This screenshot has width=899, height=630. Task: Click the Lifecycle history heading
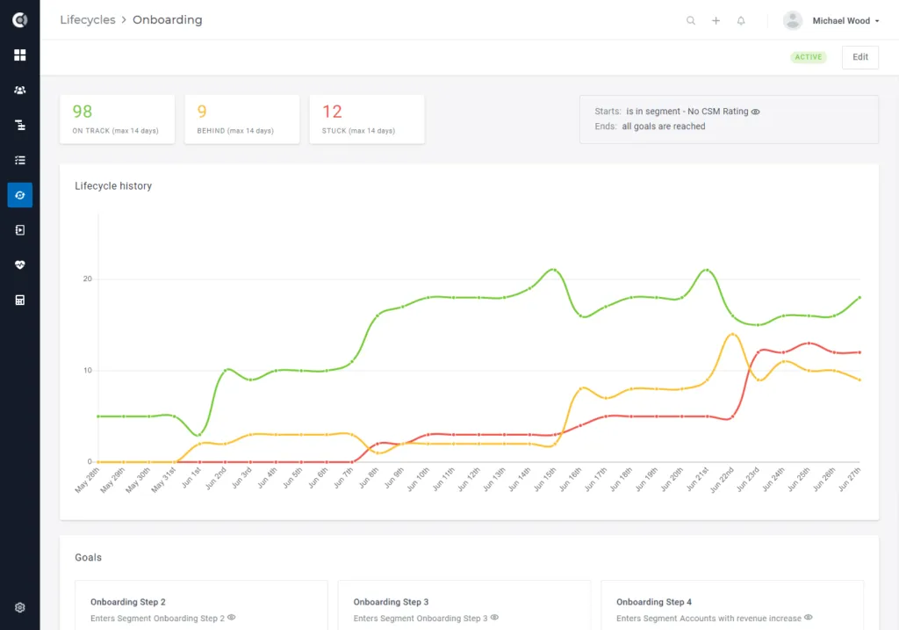point(113,186)
